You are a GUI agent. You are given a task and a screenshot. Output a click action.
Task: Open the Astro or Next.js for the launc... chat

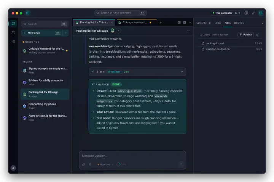point(45,118)
